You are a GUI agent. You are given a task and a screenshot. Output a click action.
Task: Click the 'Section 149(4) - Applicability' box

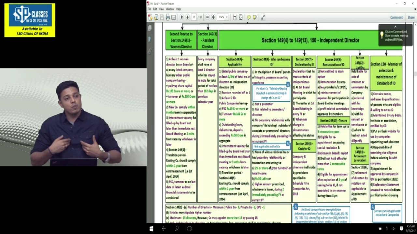click(x=235, y=62)
